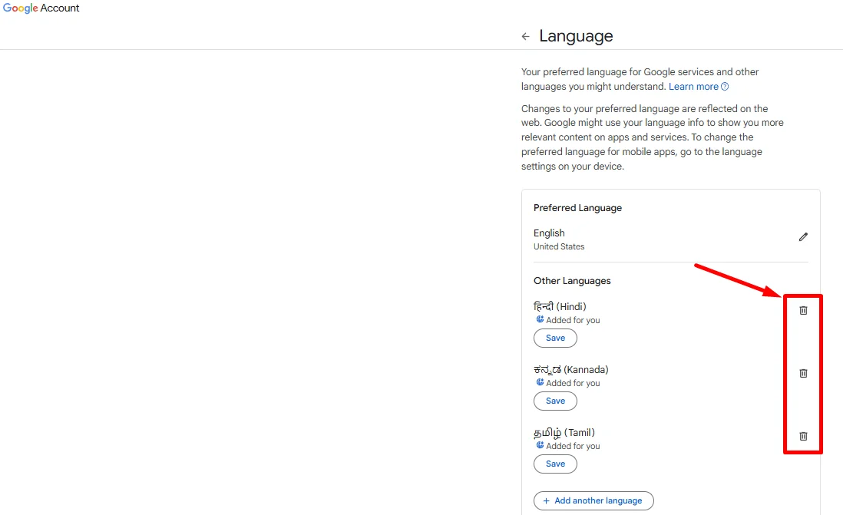Edit the English preferred language

803,236
